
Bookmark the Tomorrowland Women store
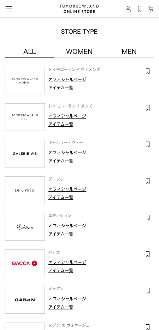(x=148, y=71)
